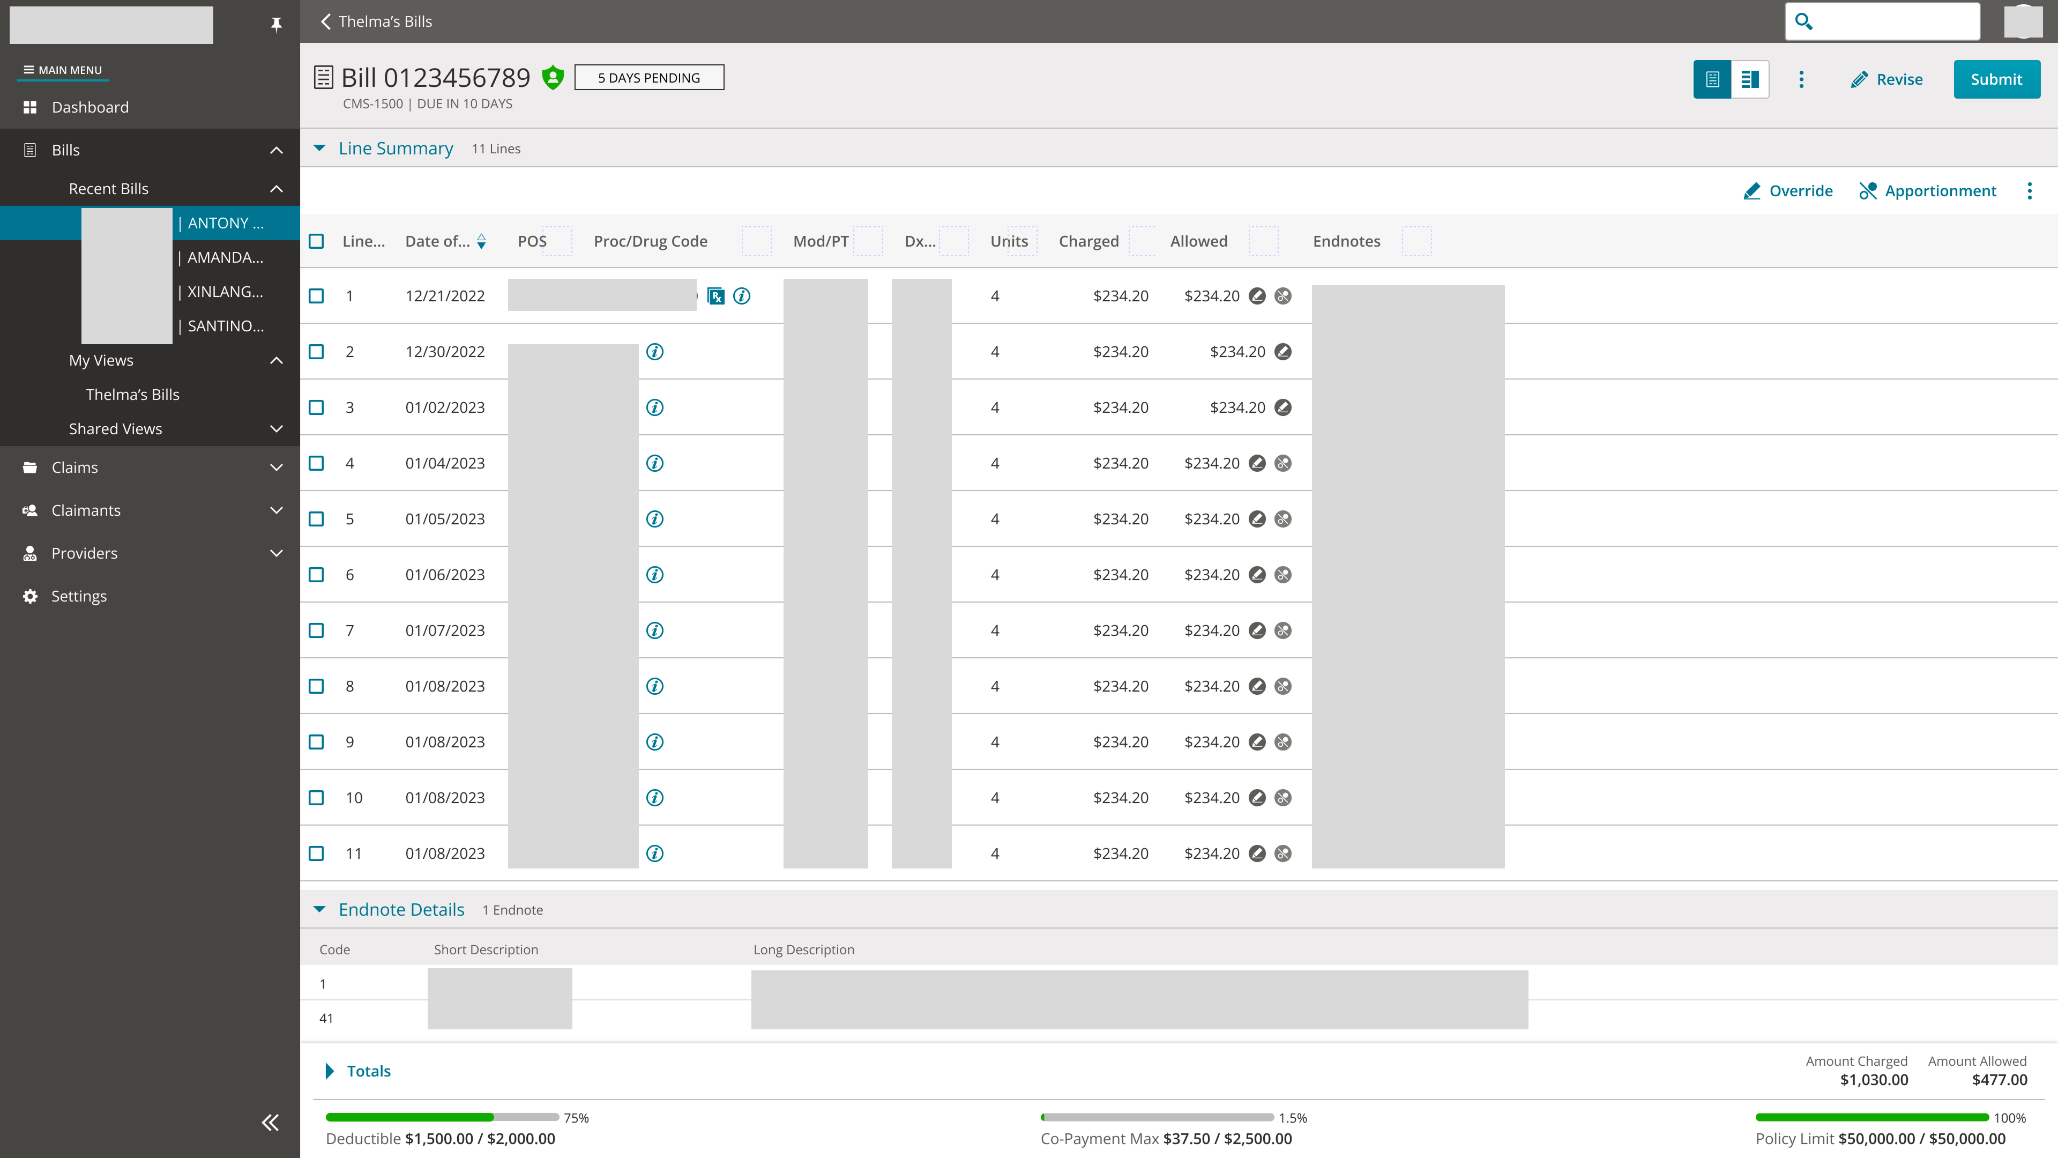The width and height of the screenshot is (2058, 1158).
Task: Click the pin icon in the sidebar header
Action: (277, 24)
